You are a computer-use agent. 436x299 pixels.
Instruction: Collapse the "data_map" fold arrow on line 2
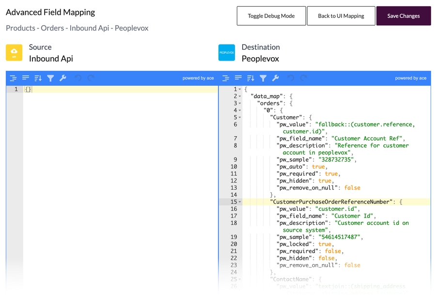point(240,96)
